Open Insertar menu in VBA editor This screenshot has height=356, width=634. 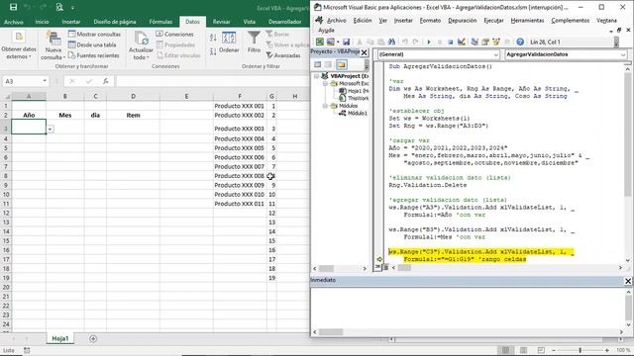tap(403, 20)
